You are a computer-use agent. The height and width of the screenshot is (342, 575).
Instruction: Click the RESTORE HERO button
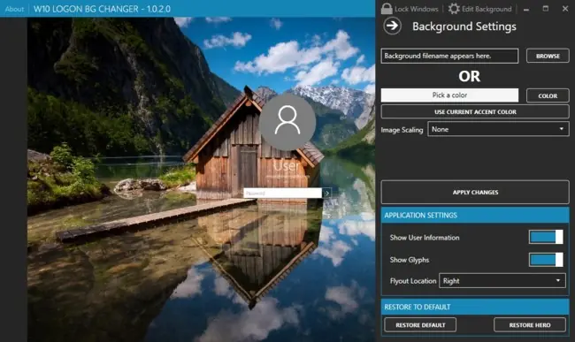point(530,325)
